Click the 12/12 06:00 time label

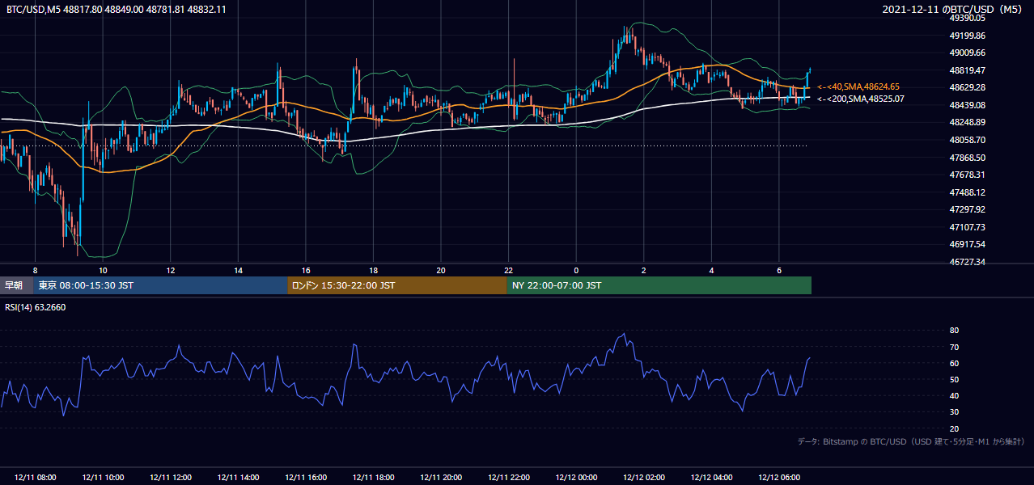779,478
